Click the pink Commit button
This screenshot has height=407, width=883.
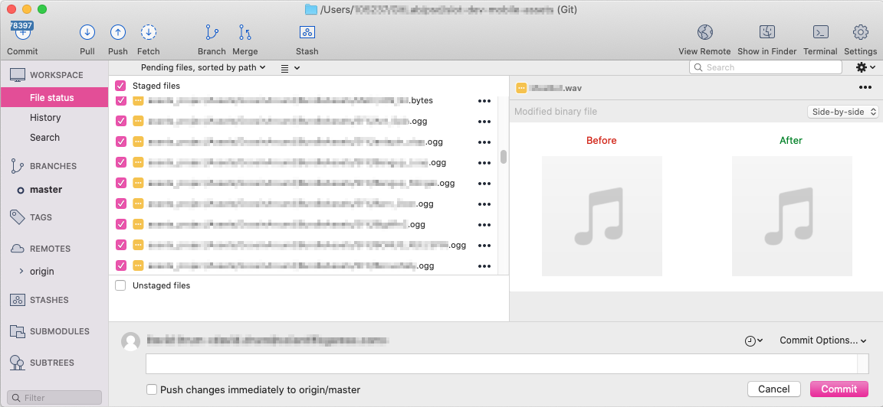(x=839, y=389)
